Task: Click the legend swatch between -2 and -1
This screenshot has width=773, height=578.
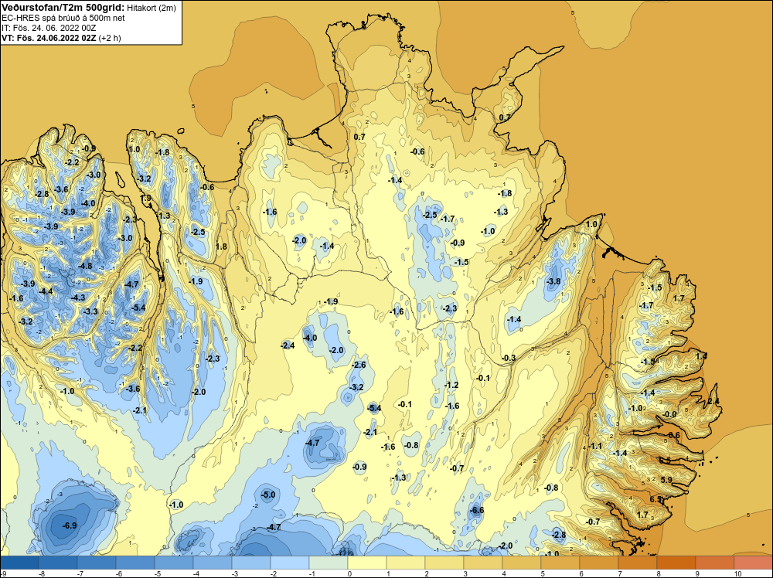Action: tap(290, 563)
